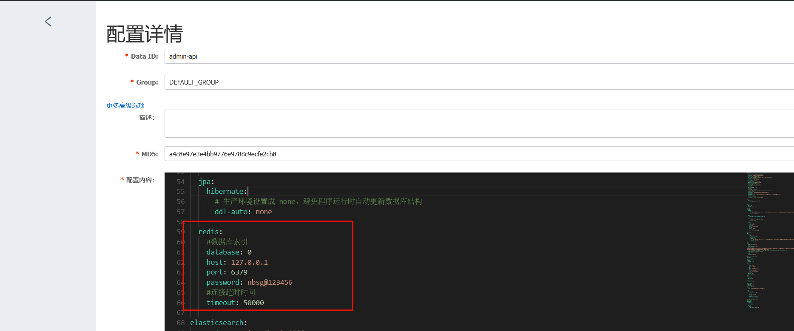This screenshot has width=794, height=331.
Task: Click the 'port: 6379' line
Action: (227, 272)
